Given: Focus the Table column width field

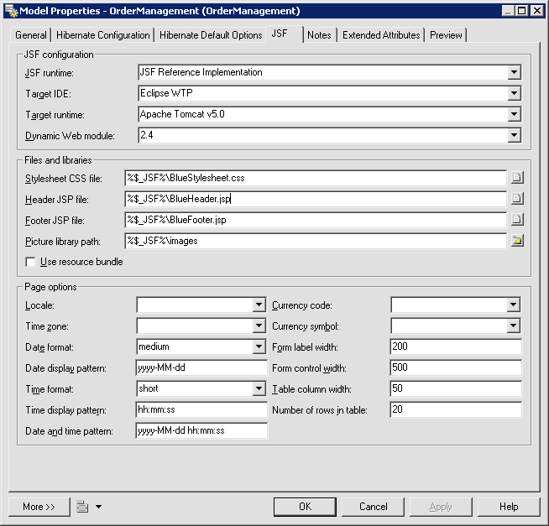Looking at the screenshot, I should click(456, 388).
